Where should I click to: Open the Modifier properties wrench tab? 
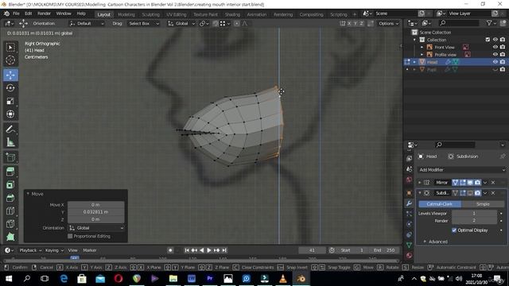click(409, 203)
